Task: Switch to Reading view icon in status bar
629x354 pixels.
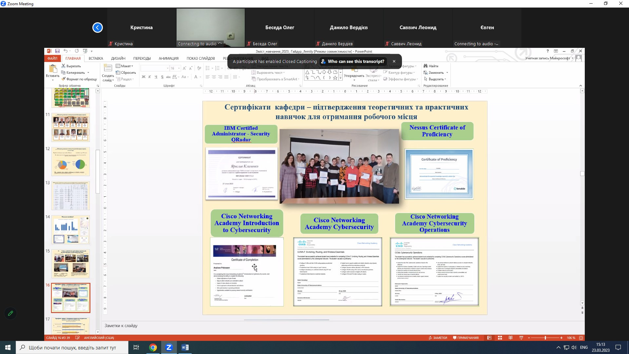Action: [x=510, y=338]
